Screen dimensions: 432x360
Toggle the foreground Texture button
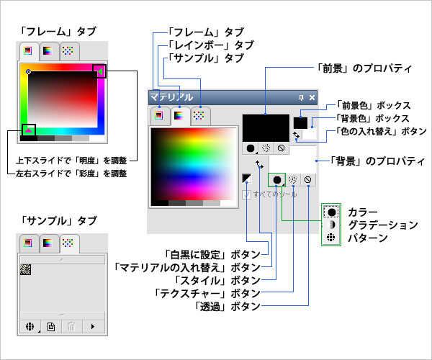266,148
